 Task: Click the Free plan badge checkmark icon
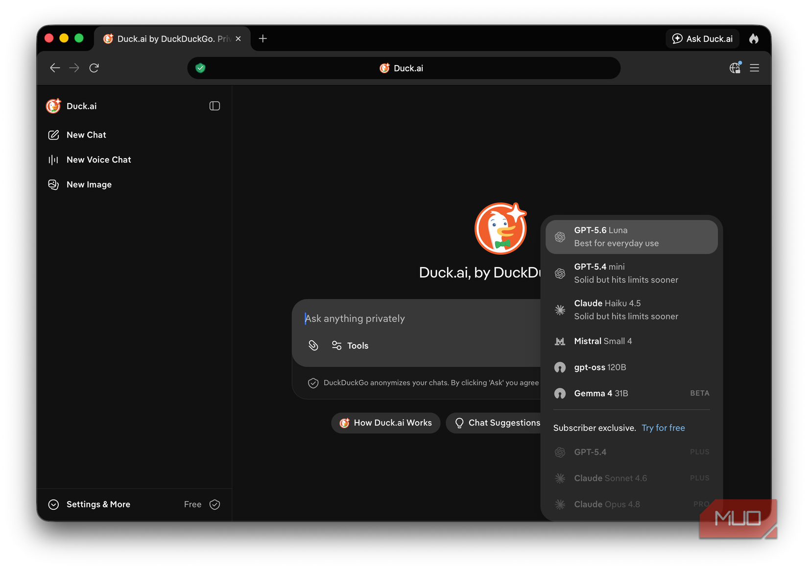214,504
